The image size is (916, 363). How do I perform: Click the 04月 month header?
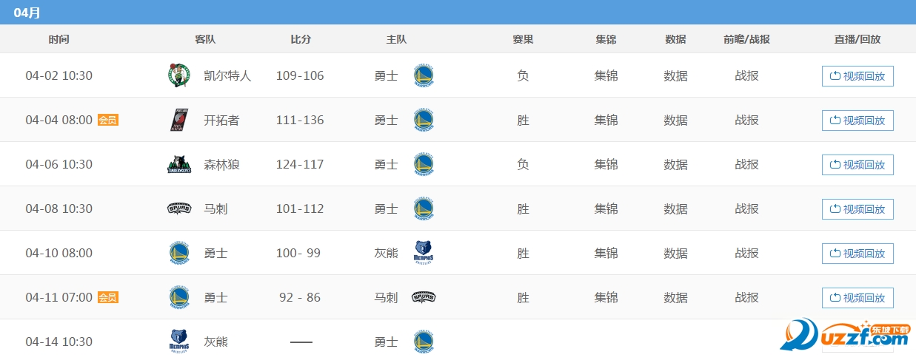[x=27, y=13]
